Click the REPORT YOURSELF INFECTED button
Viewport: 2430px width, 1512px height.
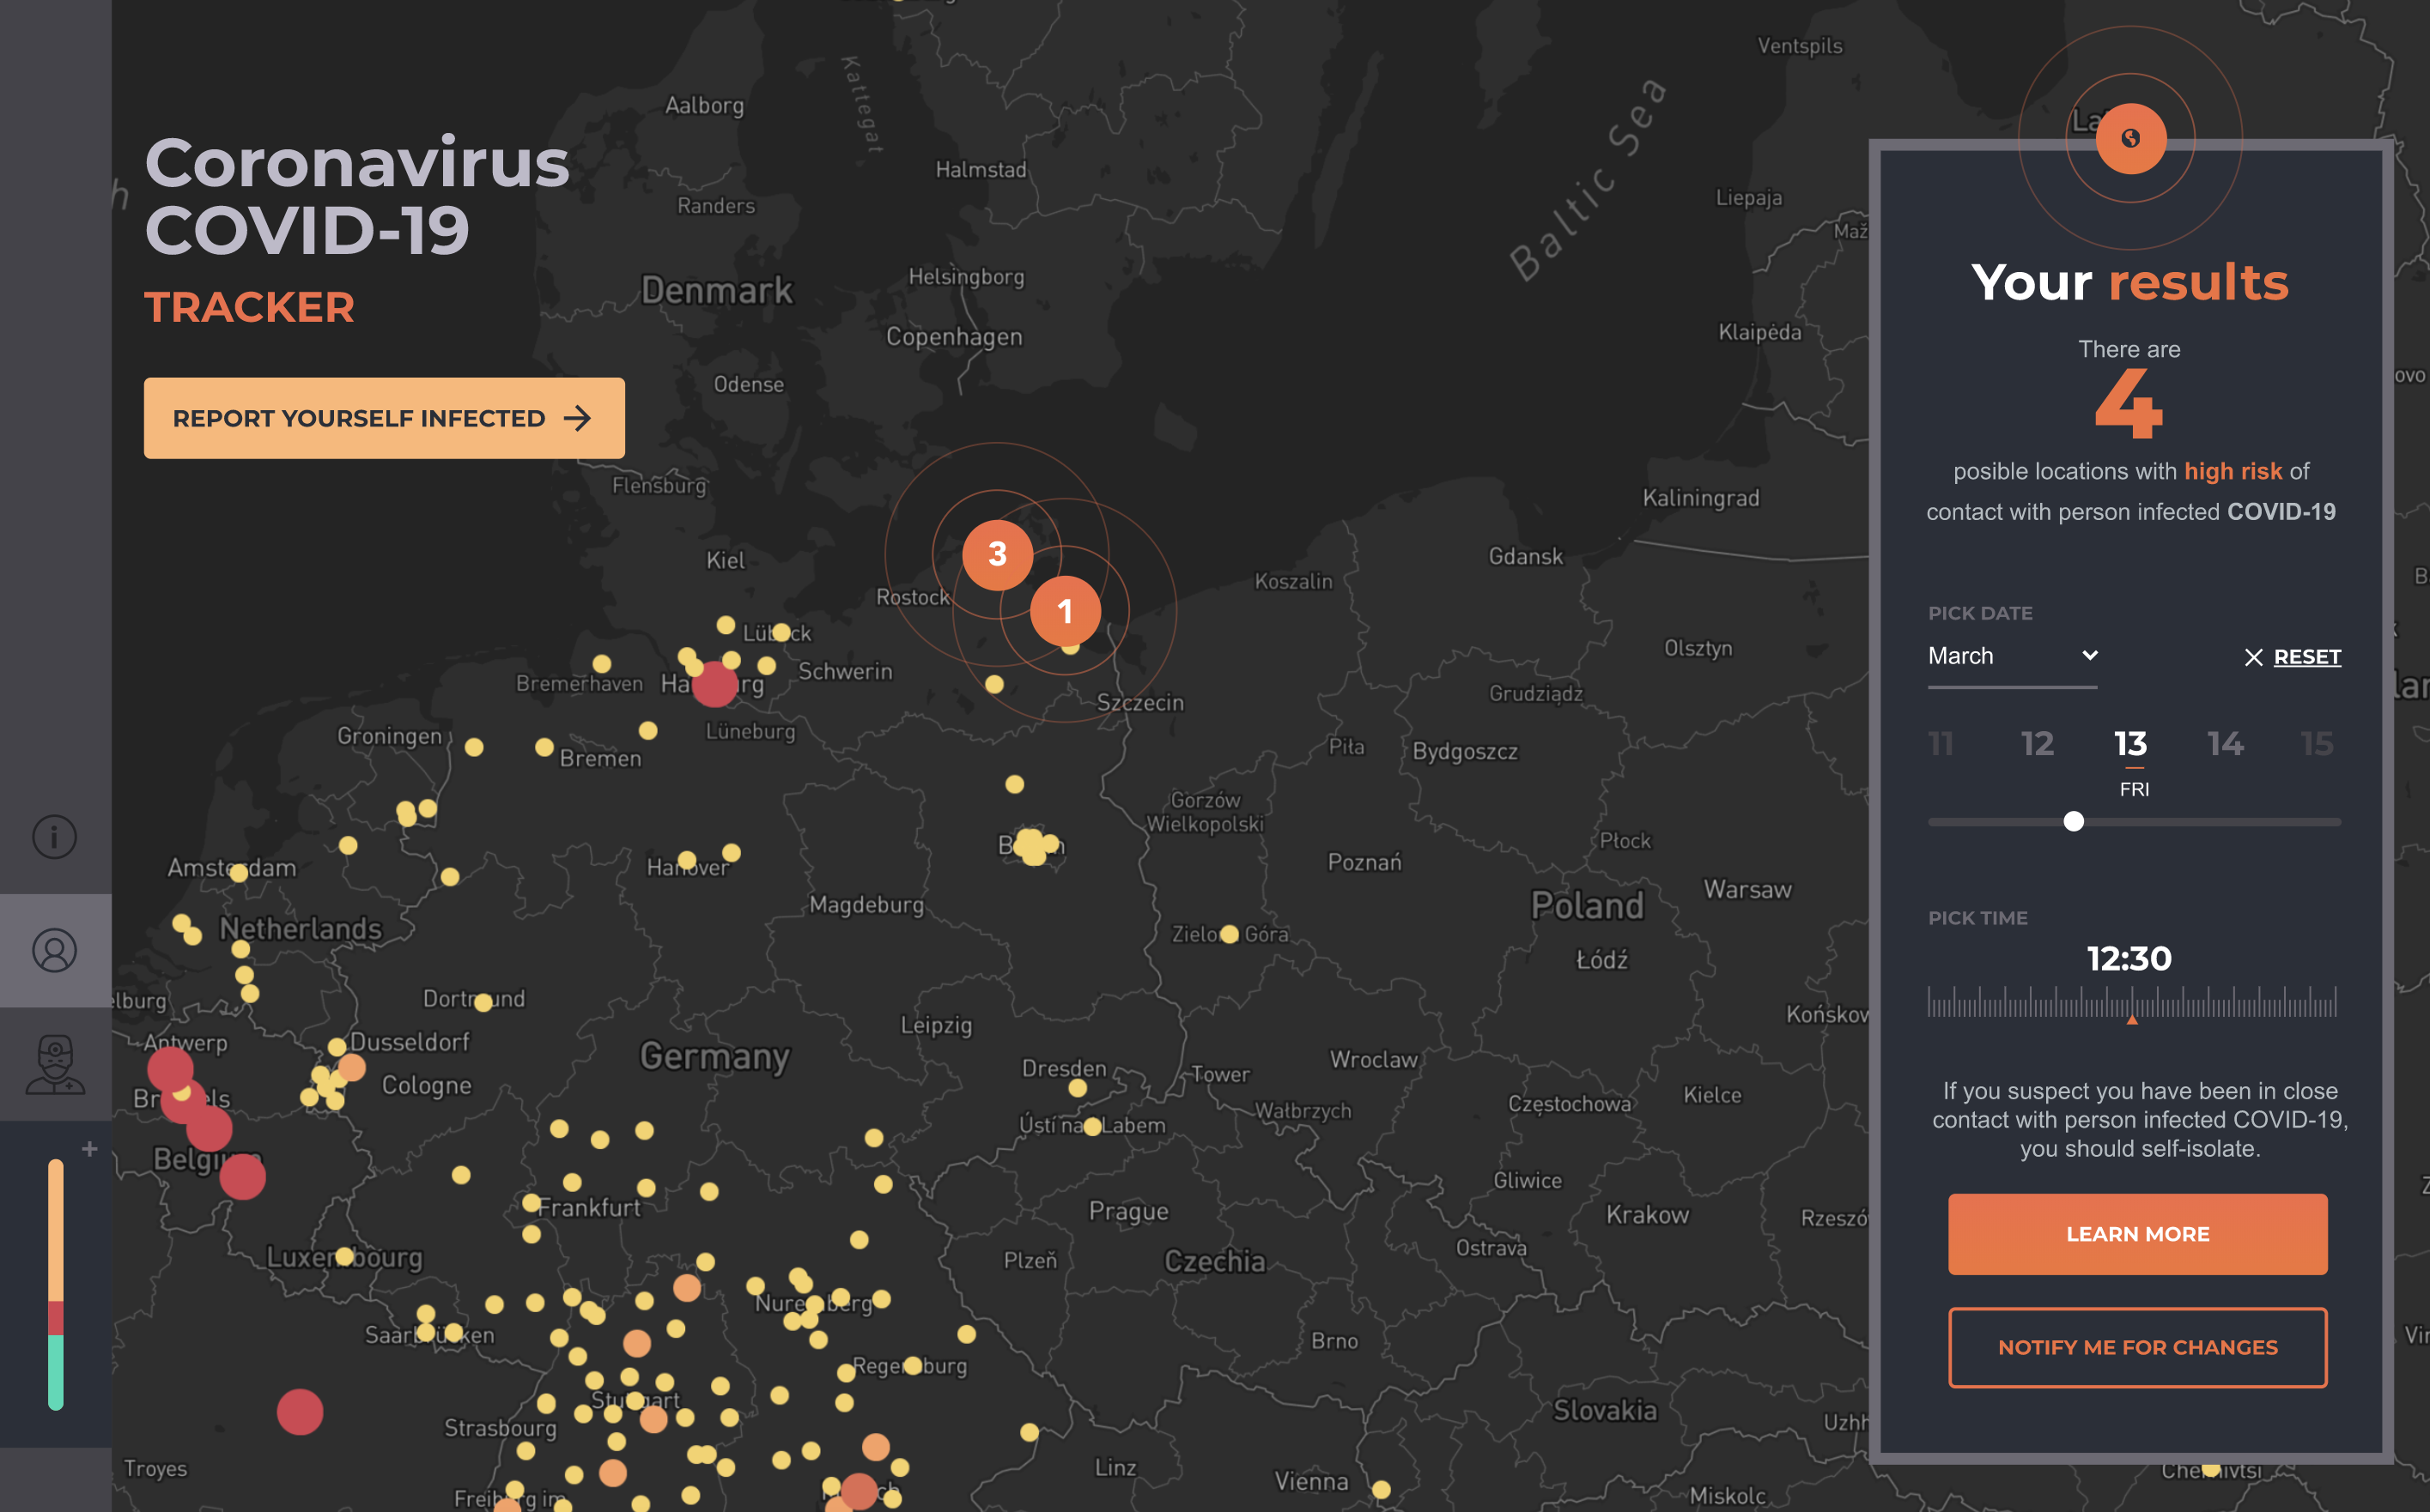(384, 418)
